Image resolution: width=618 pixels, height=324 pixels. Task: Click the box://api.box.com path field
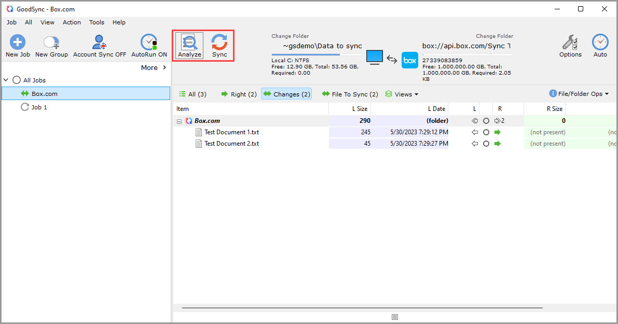coord(466,46)
